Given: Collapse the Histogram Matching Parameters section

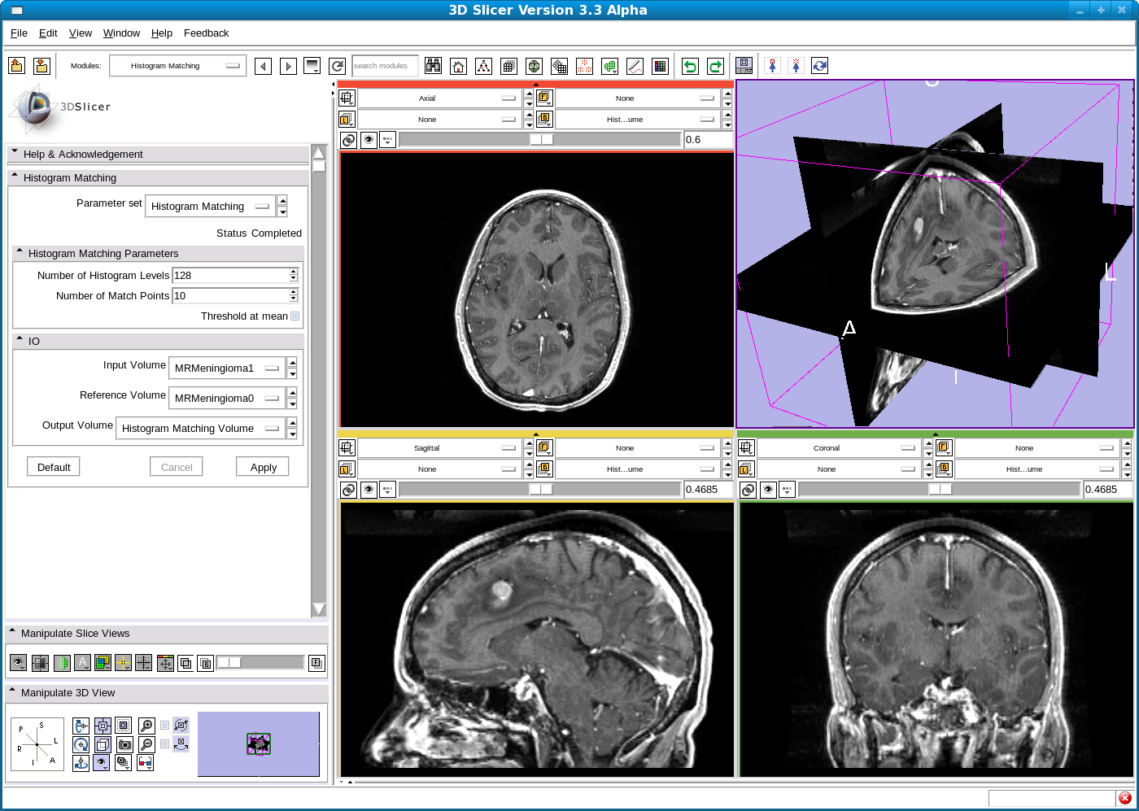Looking at the screenshot, I should (20, 253).
